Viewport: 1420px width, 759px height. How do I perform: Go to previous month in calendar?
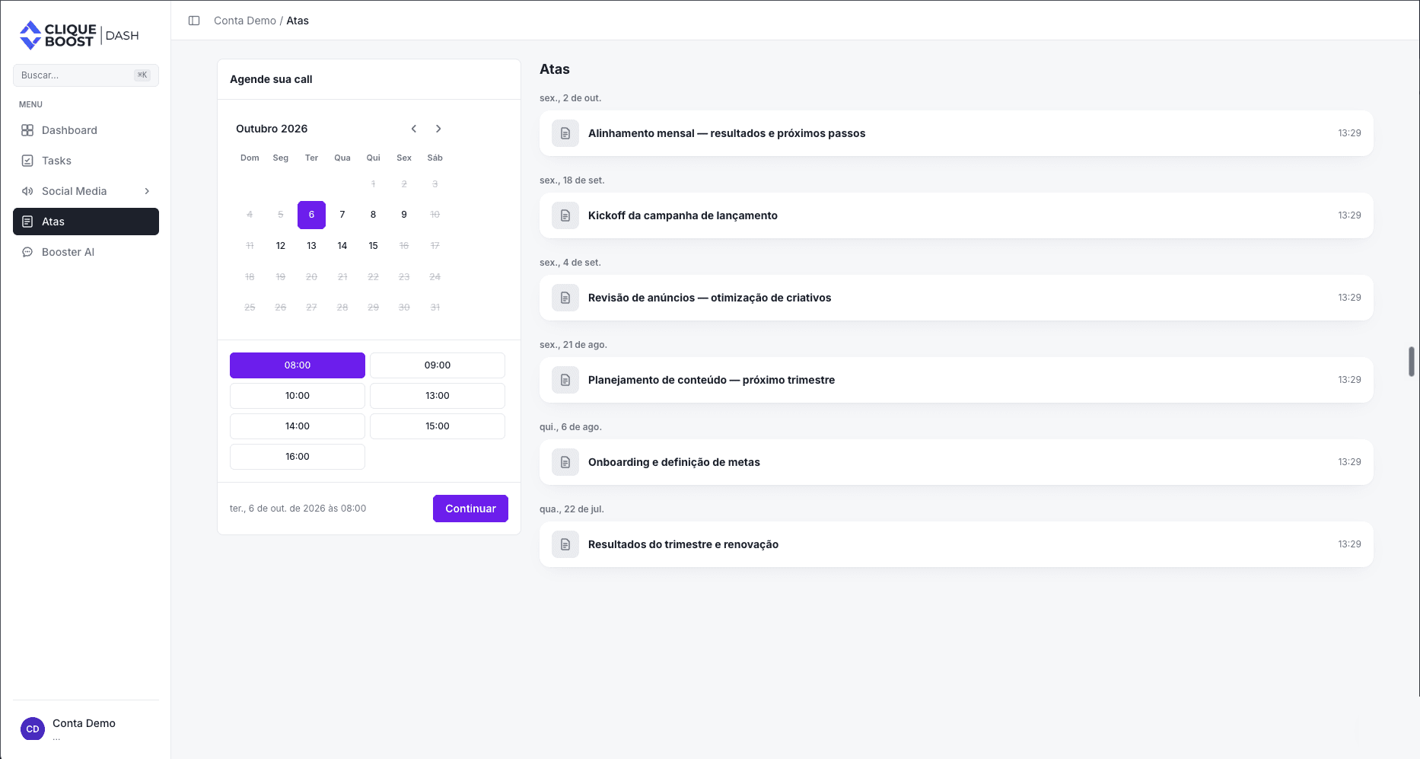[414, 129]
